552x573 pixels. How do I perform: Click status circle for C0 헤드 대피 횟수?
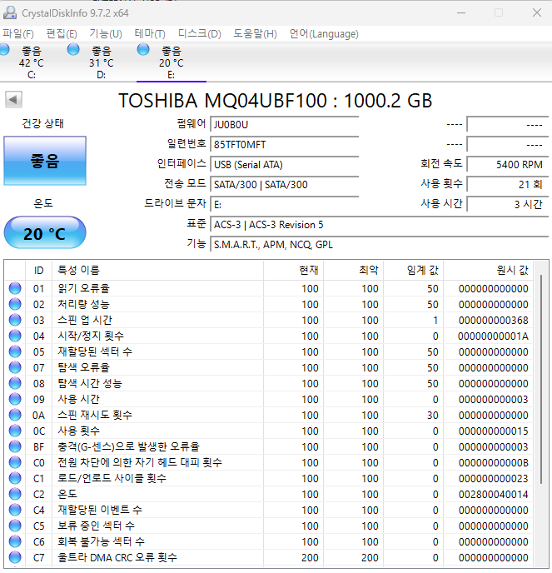(x=15, y=462)
